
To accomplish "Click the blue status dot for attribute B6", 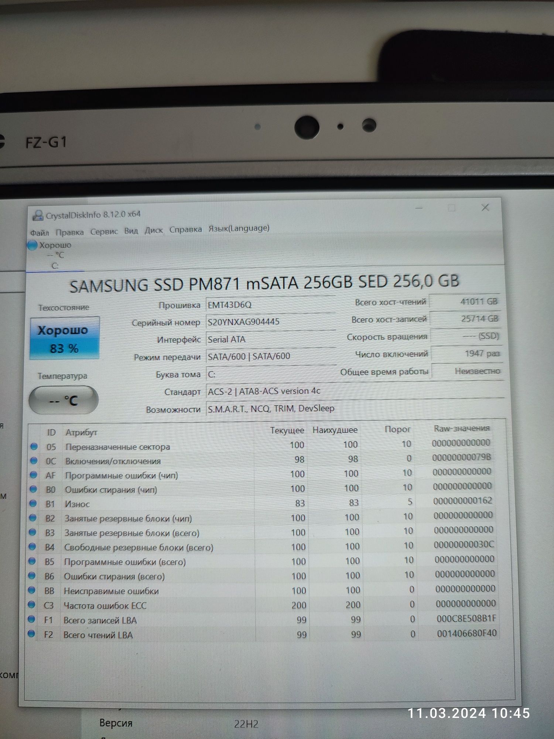I will (x=32, y=576).
